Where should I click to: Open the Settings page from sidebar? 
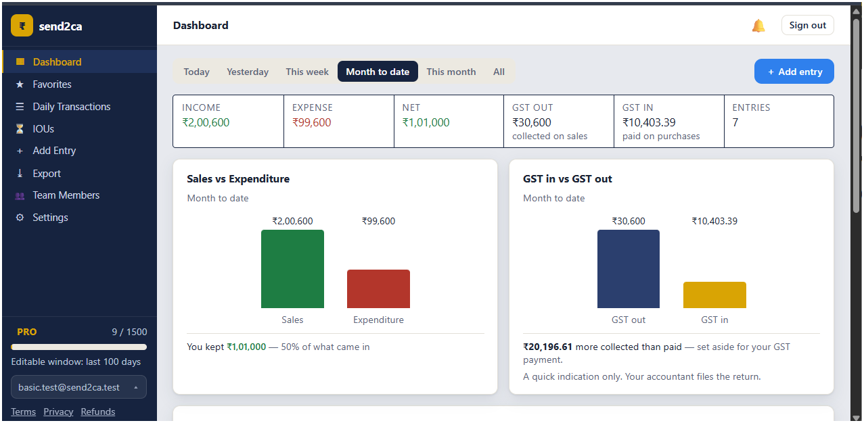click(x=80, y=218)
